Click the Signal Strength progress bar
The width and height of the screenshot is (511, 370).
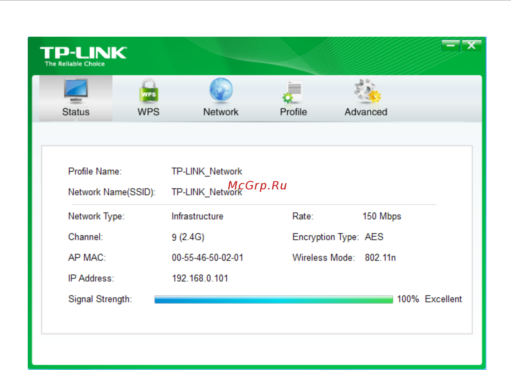[x=274, y=299]
